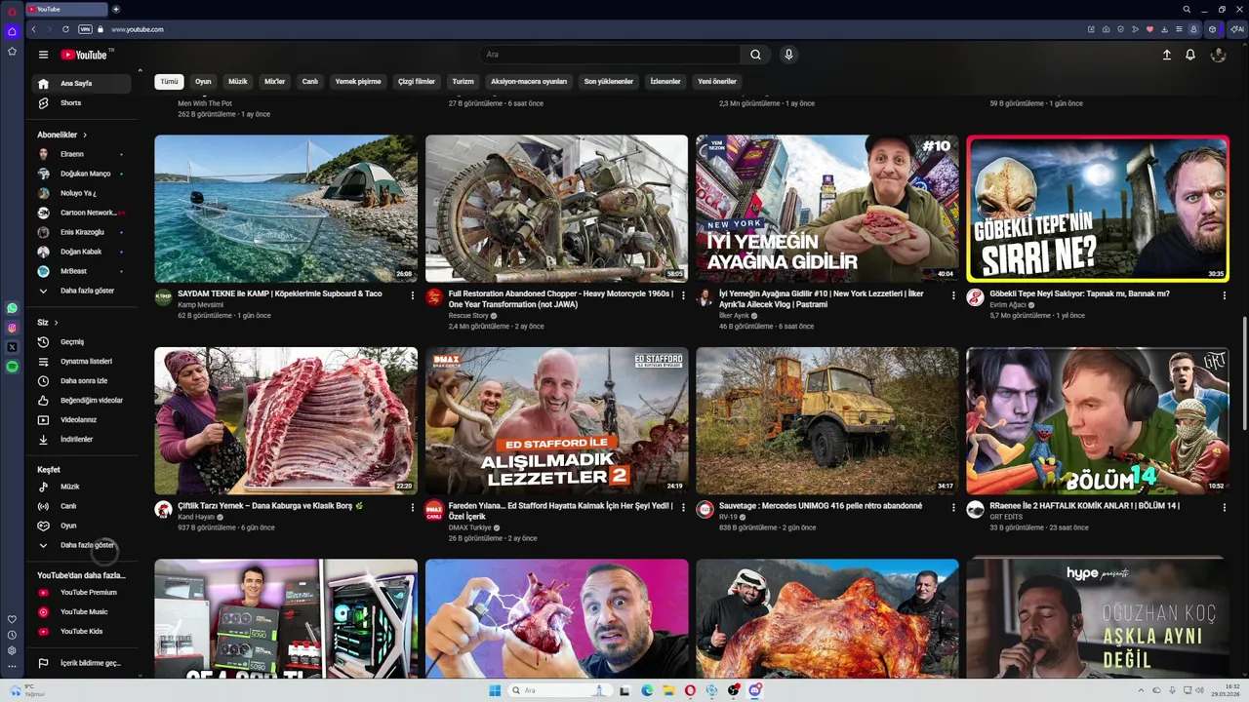Viewport: 1249px width, 702px height.
Task: Open options menu for SAYDAM TEKNE video
Action: [412, 295]
